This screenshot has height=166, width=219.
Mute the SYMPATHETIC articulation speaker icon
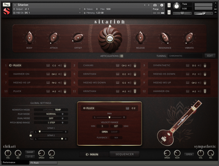click(200, 65)
